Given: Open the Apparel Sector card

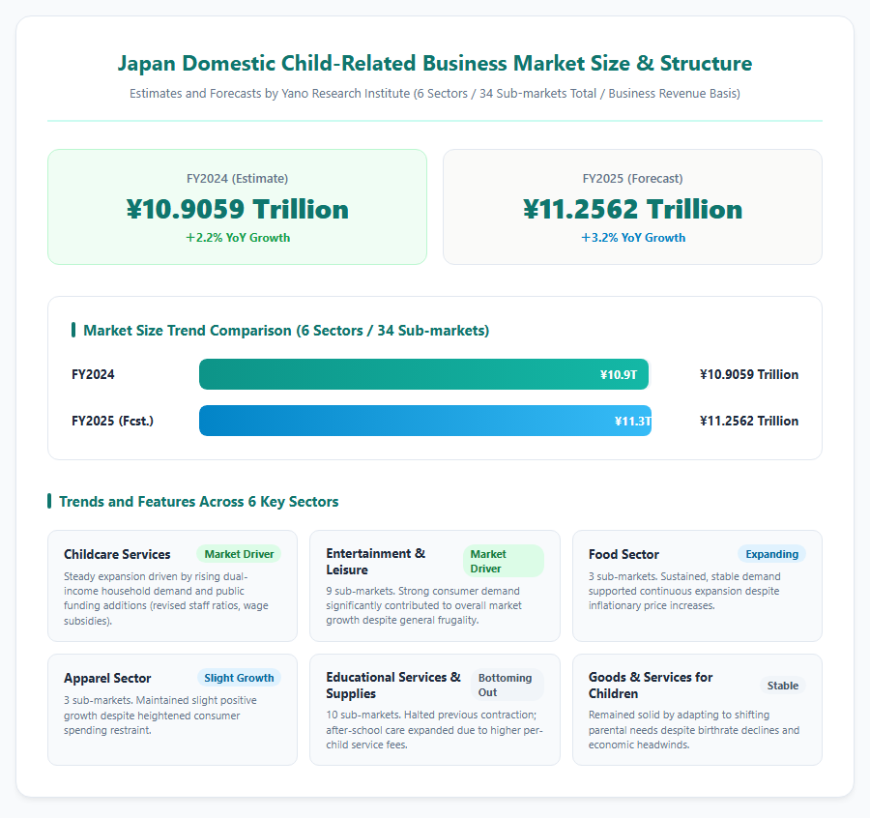Looking at the screenshot, I should (x=173, y=710).
